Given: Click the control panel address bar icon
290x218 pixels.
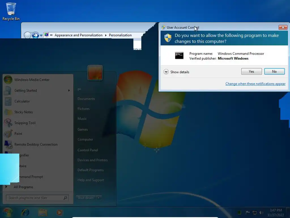Looking at the screenshot, I should (46, 35).
